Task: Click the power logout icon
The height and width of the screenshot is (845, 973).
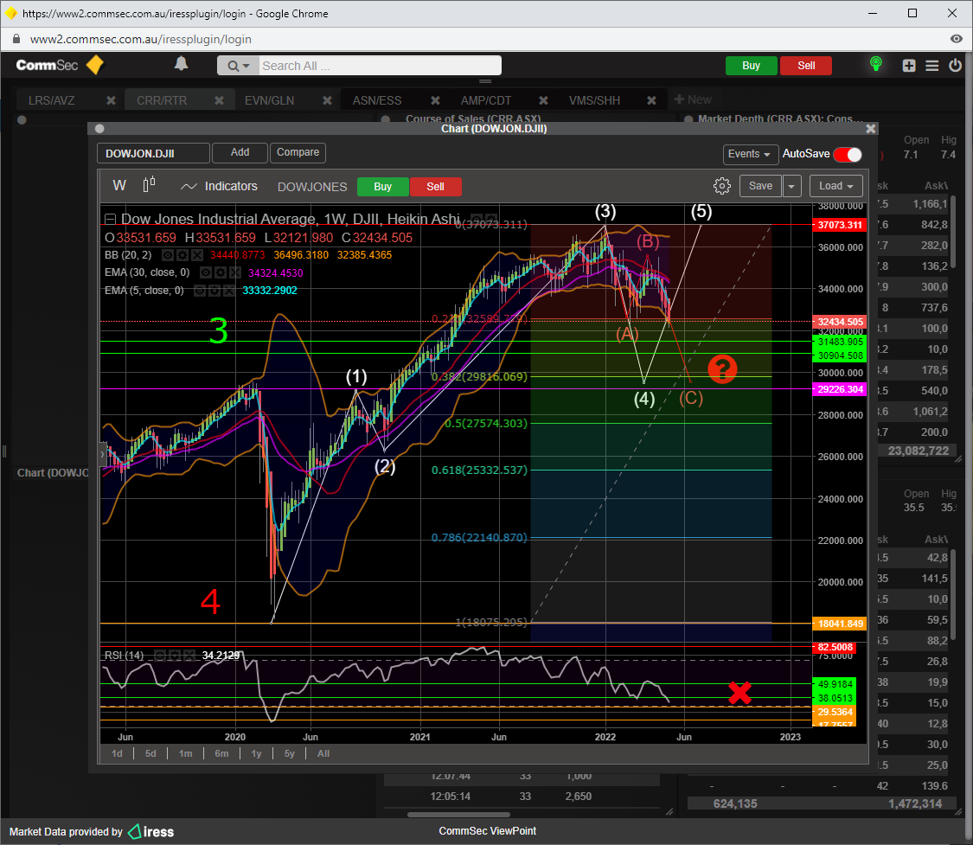Action: pos(955,66)
